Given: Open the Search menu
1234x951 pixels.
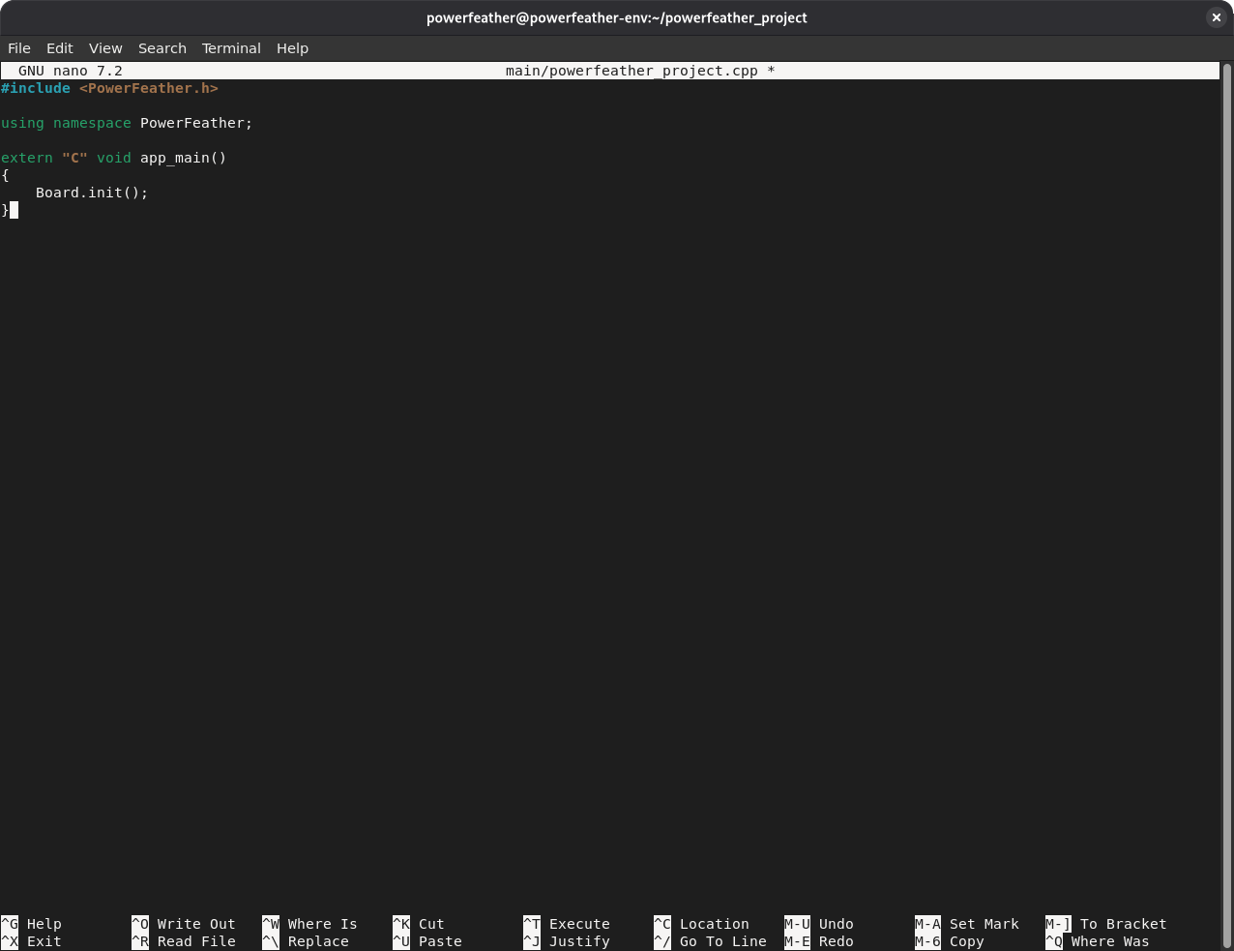Looking at the screenshot, I should [162, 48].
